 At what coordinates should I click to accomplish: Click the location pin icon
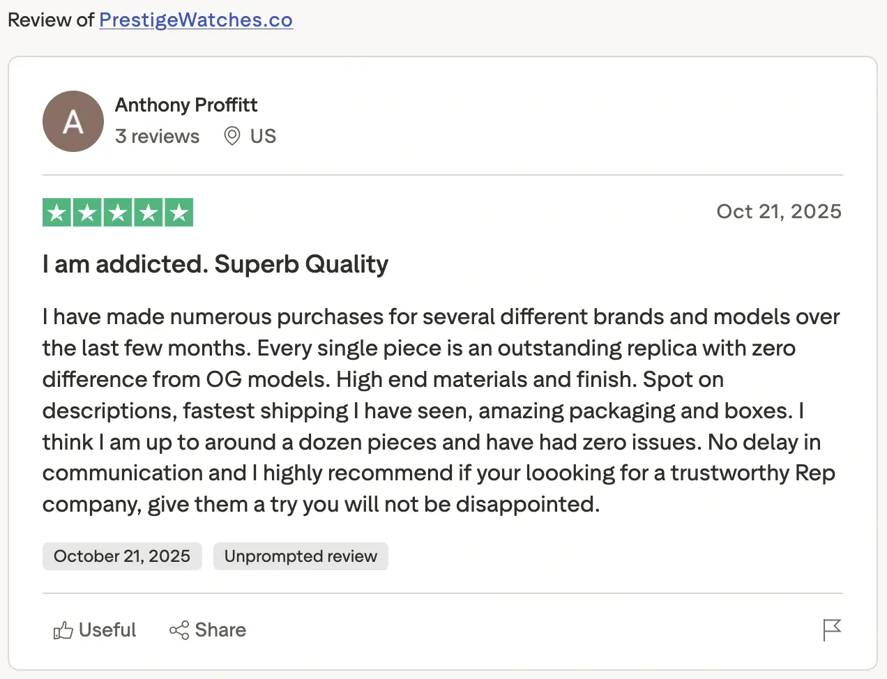pyautogui.click(x=232, y=136)
